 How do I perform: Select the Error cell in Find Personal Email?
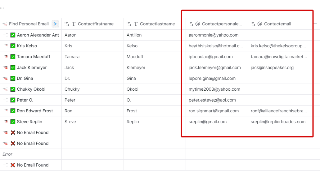pyautogui.click(x=31, y=154)
